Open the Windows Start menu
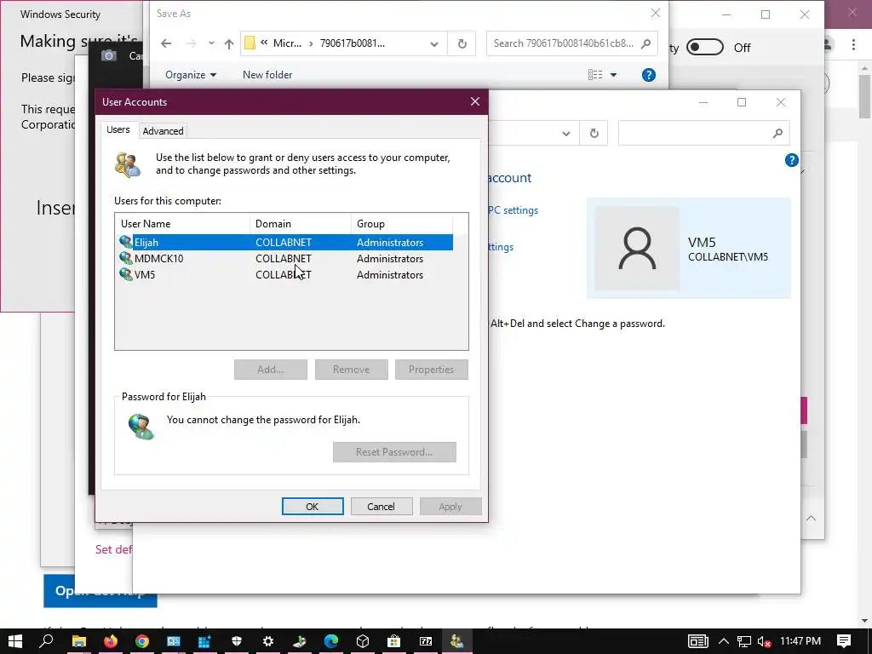Image resolution: width=872 pixels, height=654 pixels. tap(15, 641)
